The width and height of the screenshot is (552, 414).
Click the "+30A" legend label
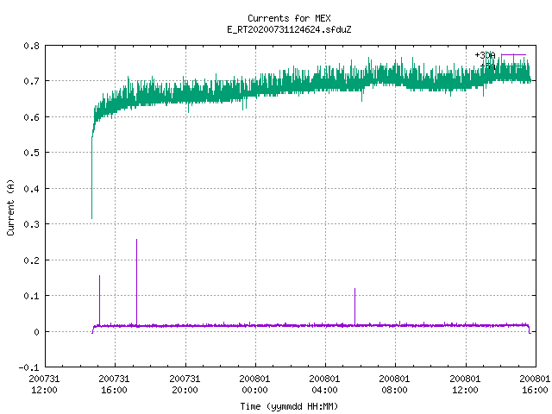(485, 55)
